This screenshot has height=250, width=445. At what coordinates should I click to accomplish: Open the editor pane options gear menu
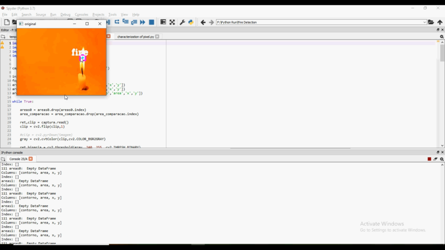(x=442, y=37)
